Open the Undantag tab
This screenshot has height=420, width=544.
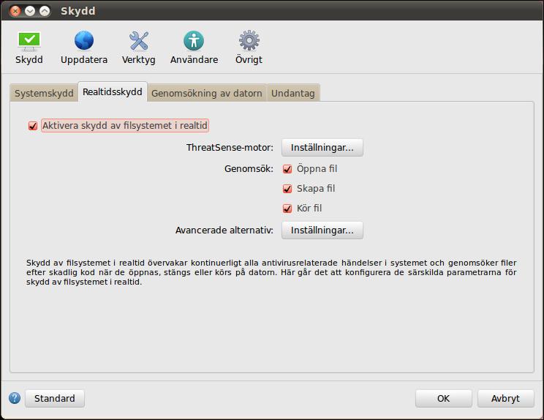click(x=293, y=93)
